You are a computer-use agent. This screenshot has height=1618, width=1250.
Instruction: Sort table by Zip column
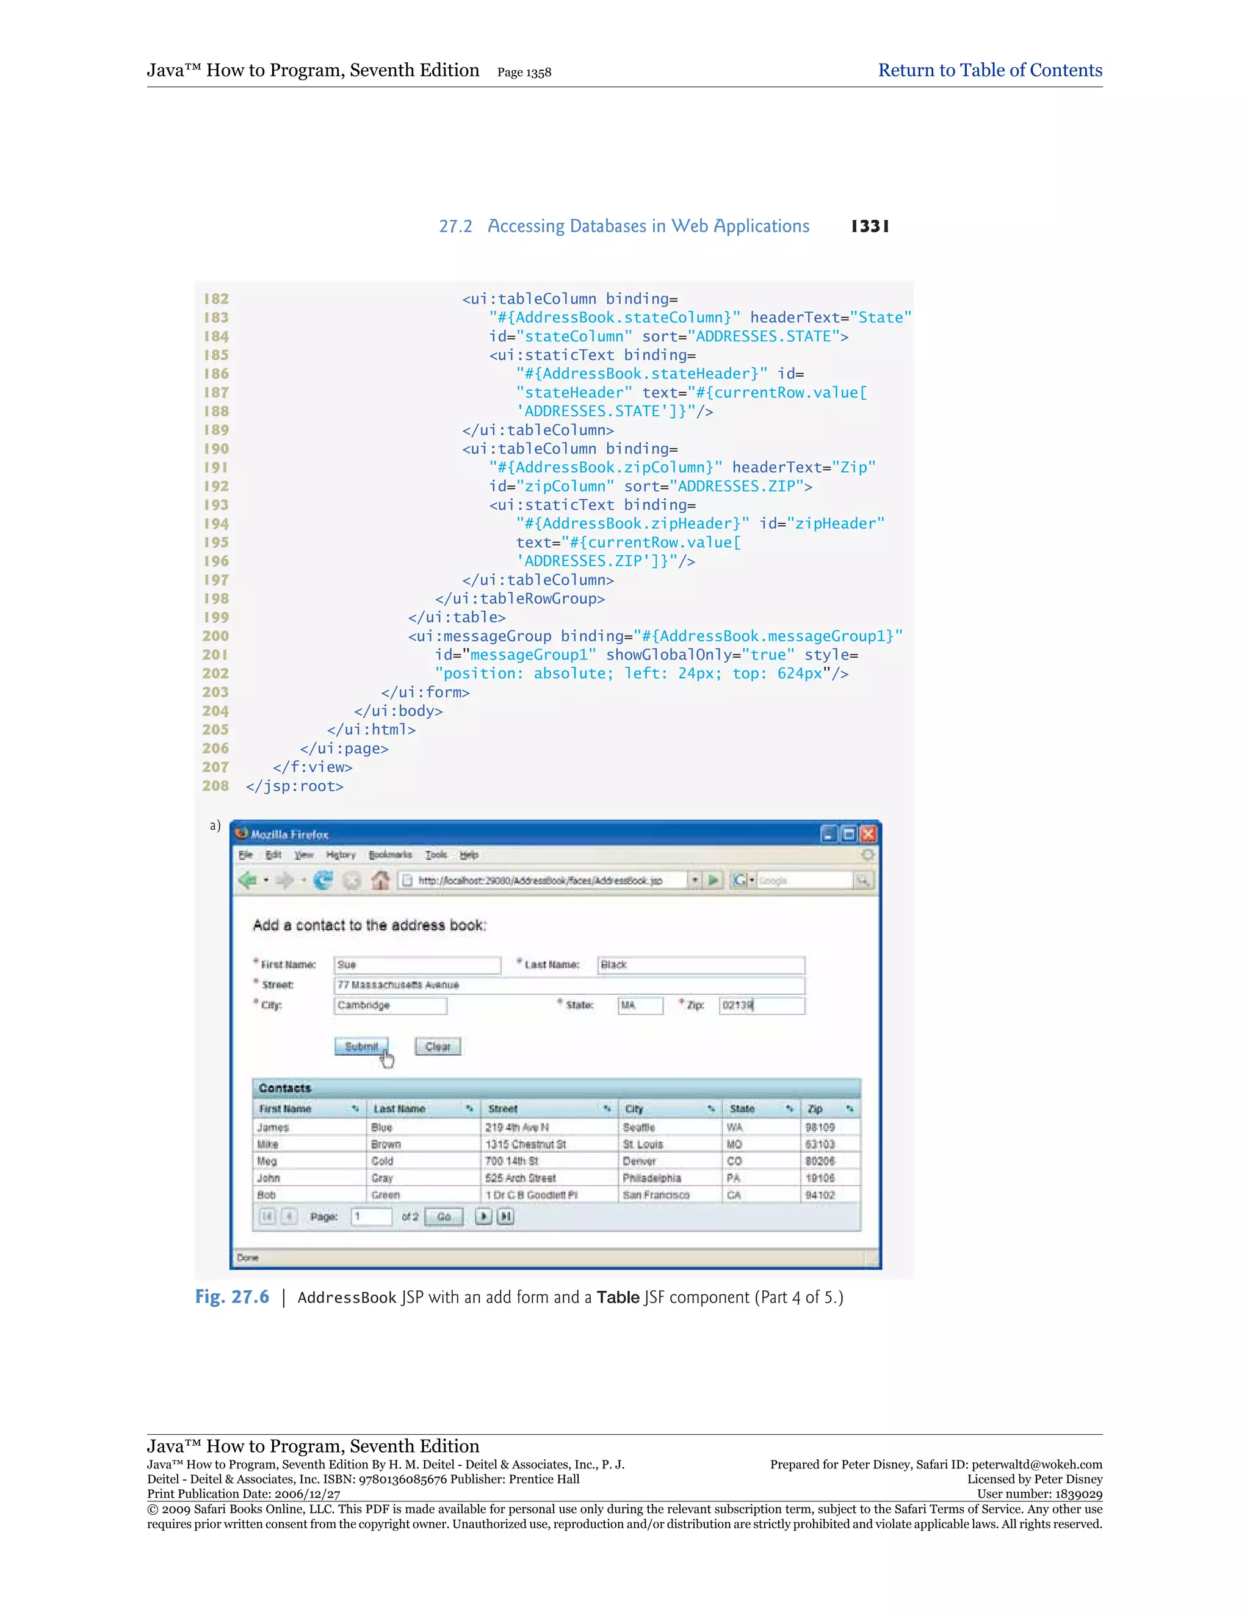(850, 1109)
